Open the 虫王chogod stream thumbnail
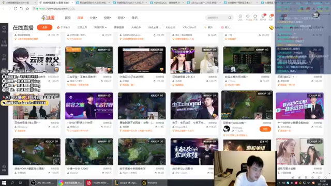331x186 pixels. tap(194, 105)
